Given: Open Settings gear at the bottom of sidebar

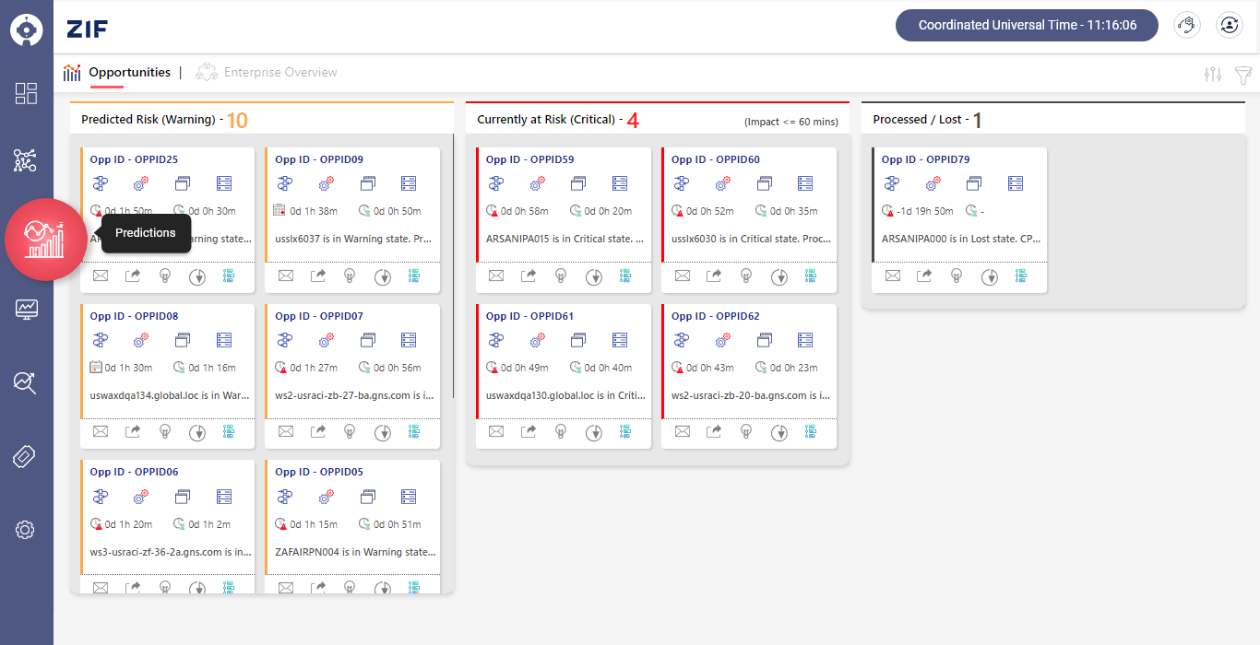Looking at the screenshot, I should click(x=27, y=530).
